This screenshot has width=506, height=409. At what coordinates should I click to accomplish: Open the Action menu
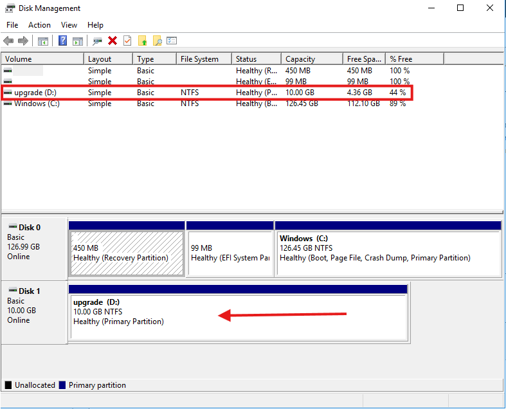39,25
